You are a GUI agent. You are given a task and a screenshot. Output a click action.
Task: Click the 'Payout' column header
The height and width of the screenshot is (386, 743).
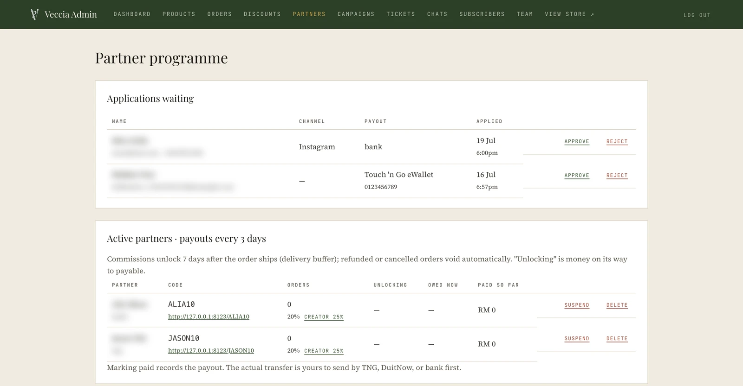[x=375, y=121]
